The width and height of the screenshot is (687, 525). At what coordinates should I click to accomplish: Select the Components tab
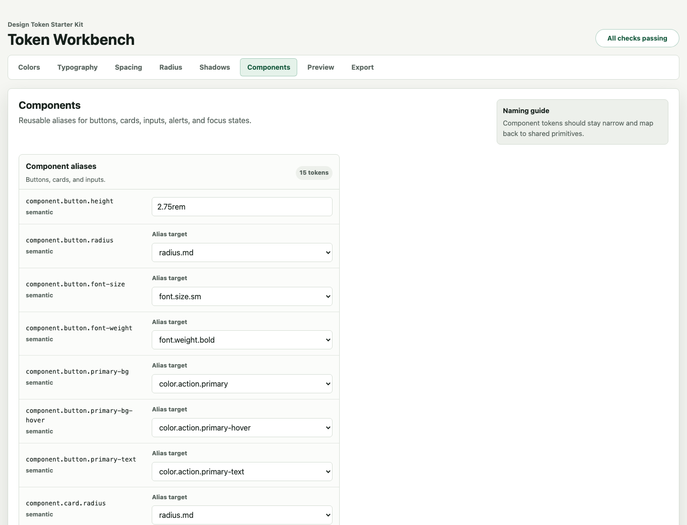[x=269, y=67]
